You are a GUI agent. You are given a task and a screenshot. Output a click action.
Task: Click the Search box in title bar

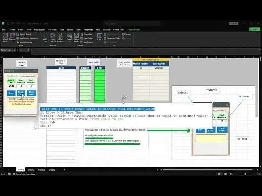click(x=132, y=24)
